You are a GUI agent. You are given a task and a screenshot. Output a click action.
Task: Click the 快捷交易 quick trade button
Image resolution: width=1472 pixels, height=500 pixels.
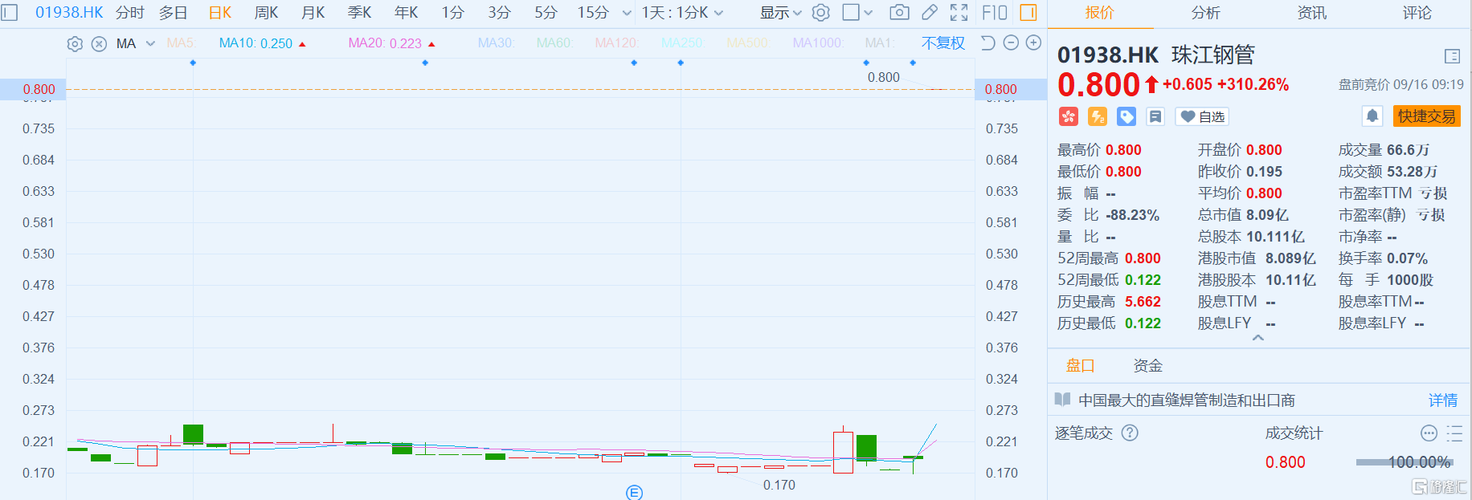tap(1426, 116)
